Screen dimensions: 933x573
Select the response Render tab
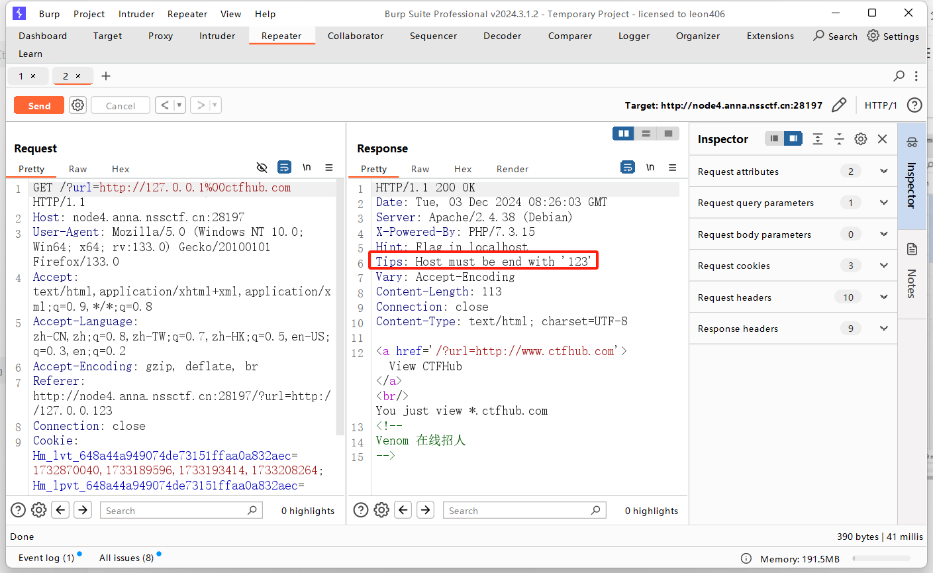pos(513,169)
